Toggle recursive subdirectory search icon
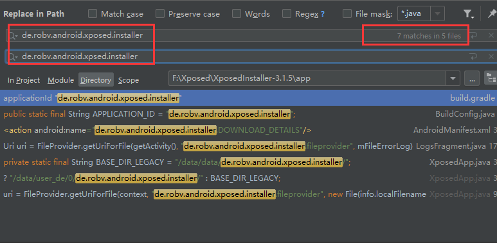The height and width of the screenshot is (243, 497). pos(491,78)
